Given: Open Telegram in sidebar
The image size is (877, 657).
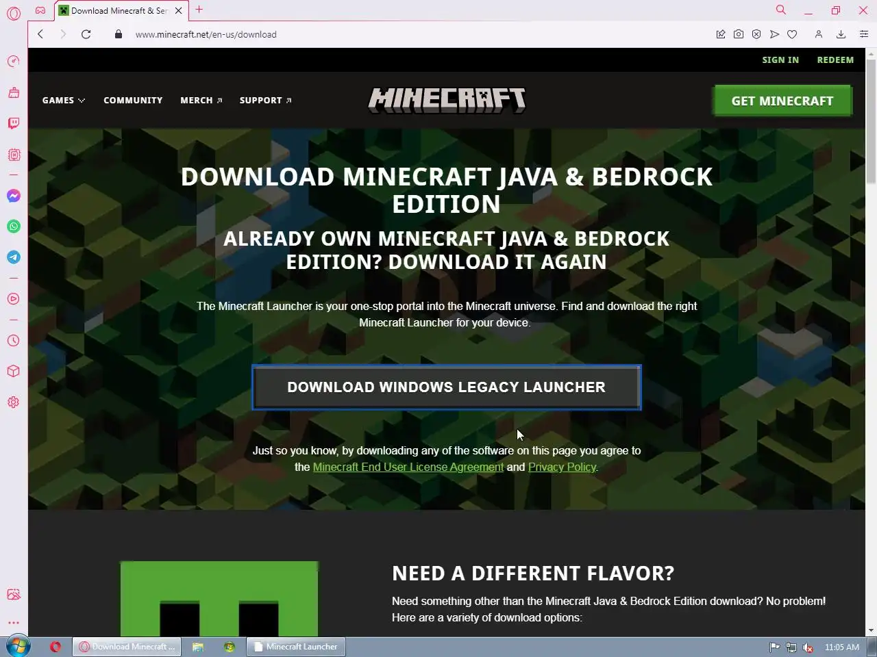Looking at the screenshot, I should pos(14,257).
